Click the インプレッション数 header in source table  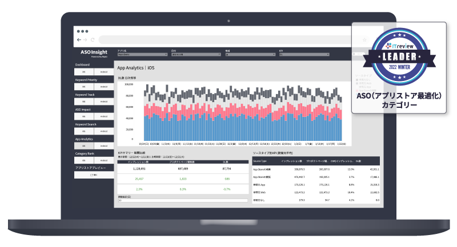click(x=291, y=161)
